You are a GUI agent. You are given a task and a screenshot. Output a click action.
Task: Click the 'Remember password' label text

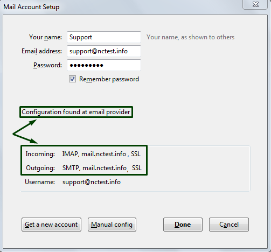coord(109,79)
